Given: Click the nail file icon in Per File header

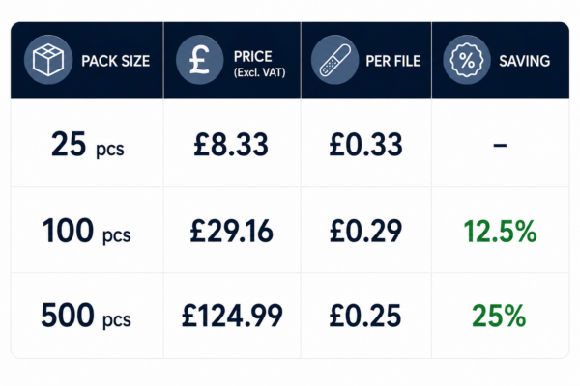Looking at the screenshot, I should (x=335, y=60).
